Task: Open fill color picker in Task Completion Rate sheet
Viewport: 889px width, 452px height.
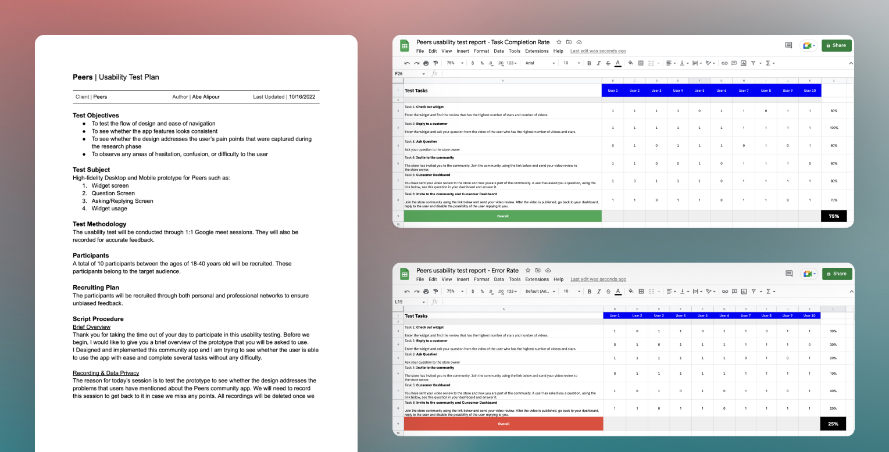Action: click(631, 63)
